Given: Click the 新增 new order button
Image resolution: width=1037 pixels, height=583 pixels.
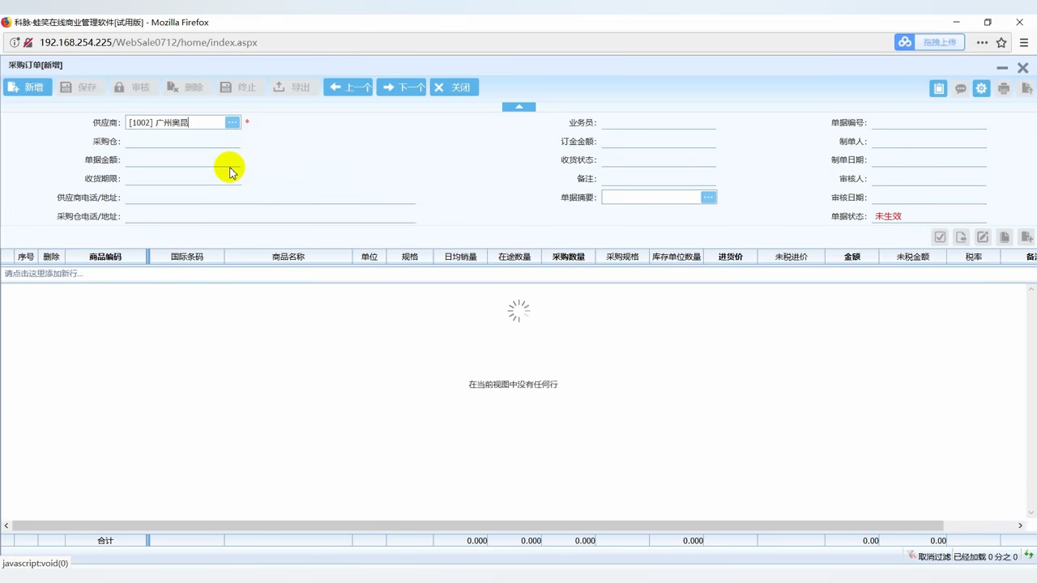Looking at the screenshot, I should [28, 87].
